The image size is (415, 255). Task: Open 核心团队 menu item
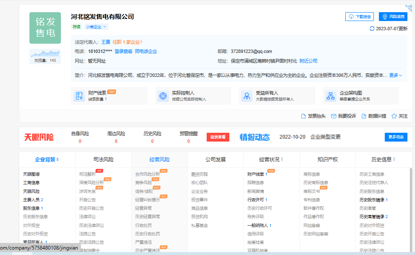[200, 183]
